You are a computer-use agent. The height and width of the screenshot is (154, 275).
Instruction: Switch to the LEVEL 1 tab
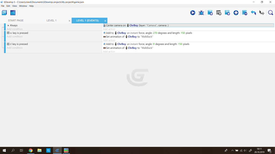[x=51, y=20]
